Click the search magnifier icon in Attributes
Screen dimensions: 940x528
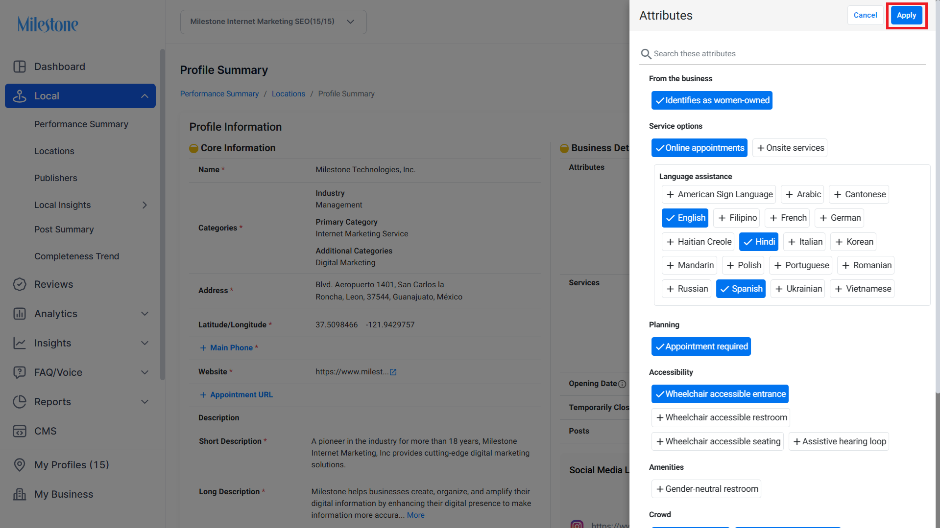(x=646, y=54)
